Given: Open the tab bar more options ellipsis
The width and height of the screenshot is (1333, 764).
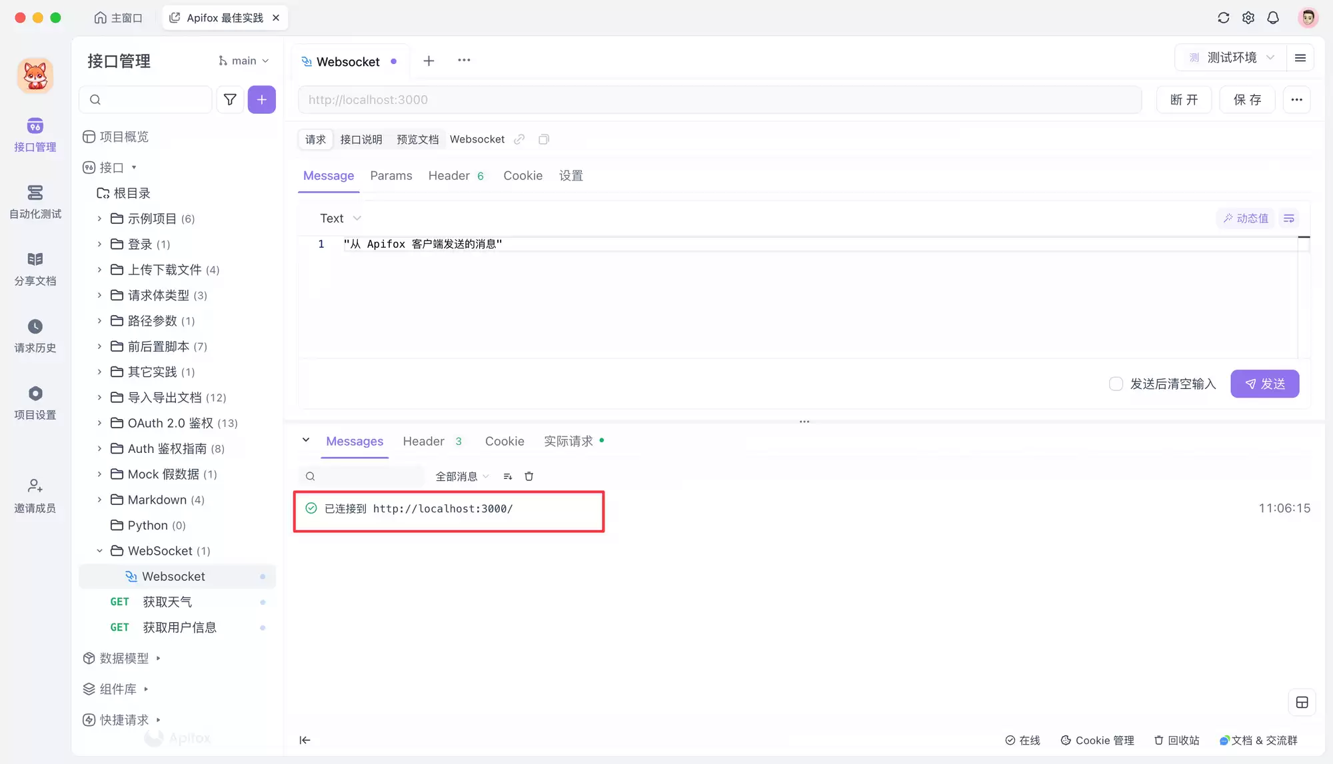Looking at the screenshot, I should (465, 61).
